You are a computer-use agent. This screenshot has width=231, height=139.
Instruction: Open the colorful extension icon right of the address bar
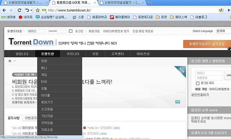click(221, 10)
